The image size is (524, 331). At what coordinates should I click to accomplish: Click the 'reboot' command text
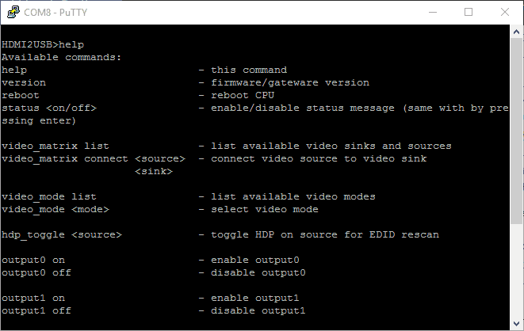pyautogui.click(x=21, y=95)
